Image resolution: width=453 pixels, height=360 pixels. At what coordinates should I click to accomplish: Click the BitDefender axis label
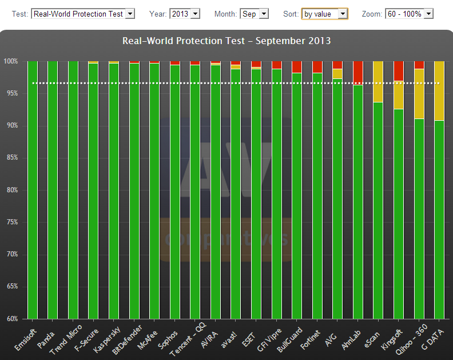click(x=127, y=340)
